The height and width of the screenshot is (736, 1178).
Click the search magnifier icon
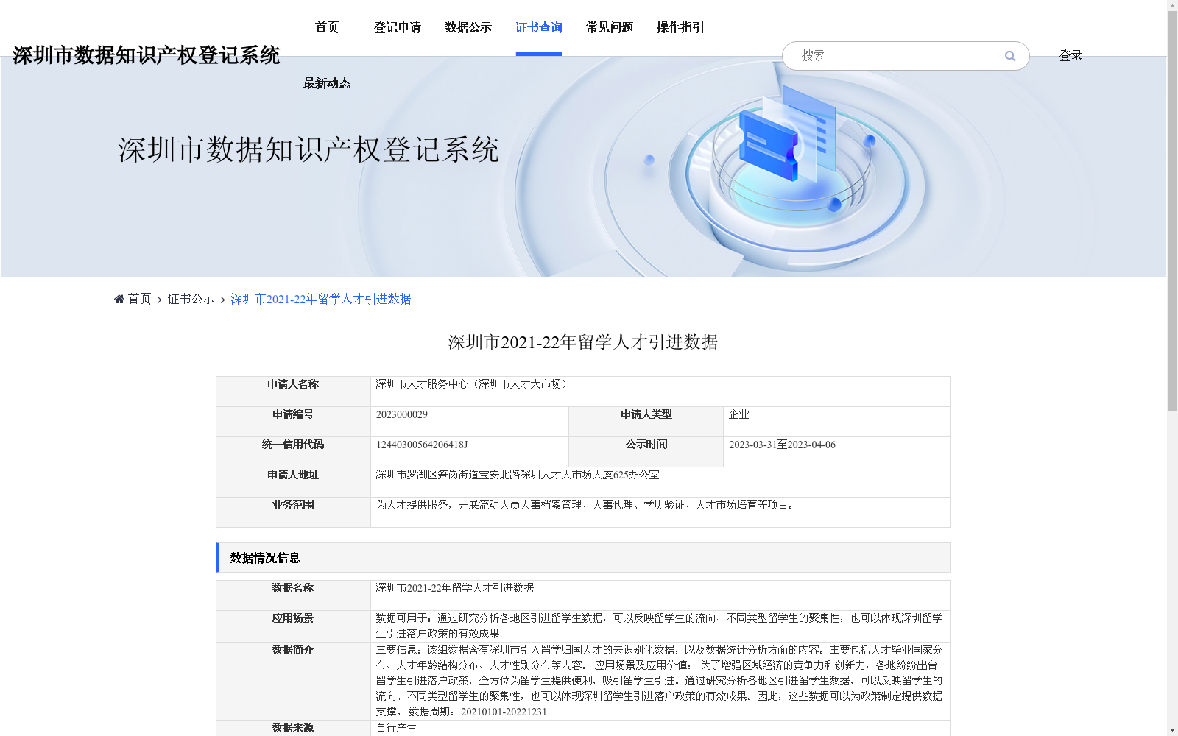coord(1009,56)
